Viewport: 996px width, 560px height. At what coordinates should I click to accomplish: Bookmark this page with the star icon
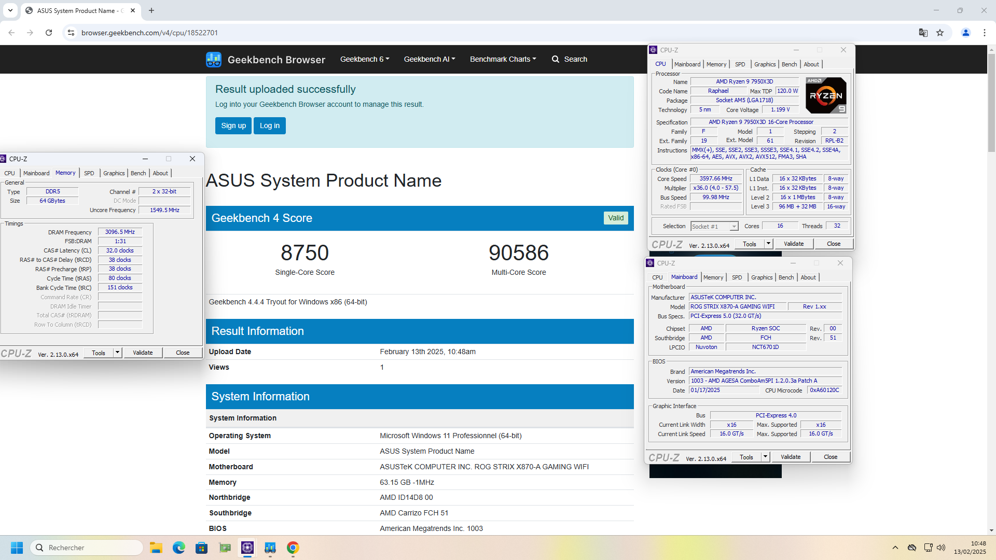click(x=940, y=33)
